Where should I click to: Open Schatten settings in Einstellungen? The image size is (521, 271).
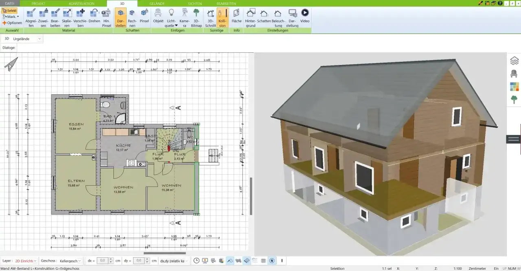click(x=264, y=16)
